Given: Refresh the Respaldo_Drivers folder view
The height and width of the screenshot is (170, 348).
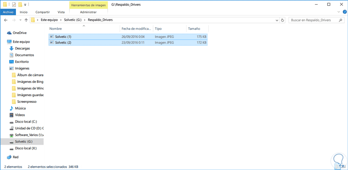Looking at the screenshot, I should point(282,20).
